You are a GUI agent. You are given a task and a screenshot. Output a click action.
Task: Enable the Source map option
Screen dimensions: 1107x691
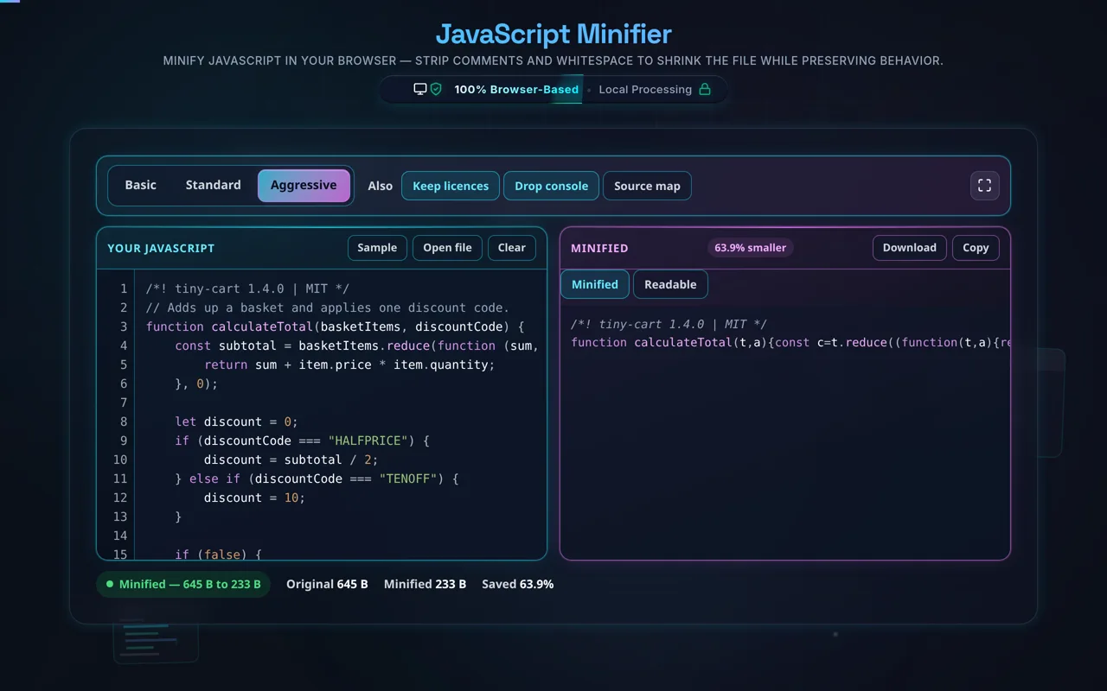pos(647,186)
